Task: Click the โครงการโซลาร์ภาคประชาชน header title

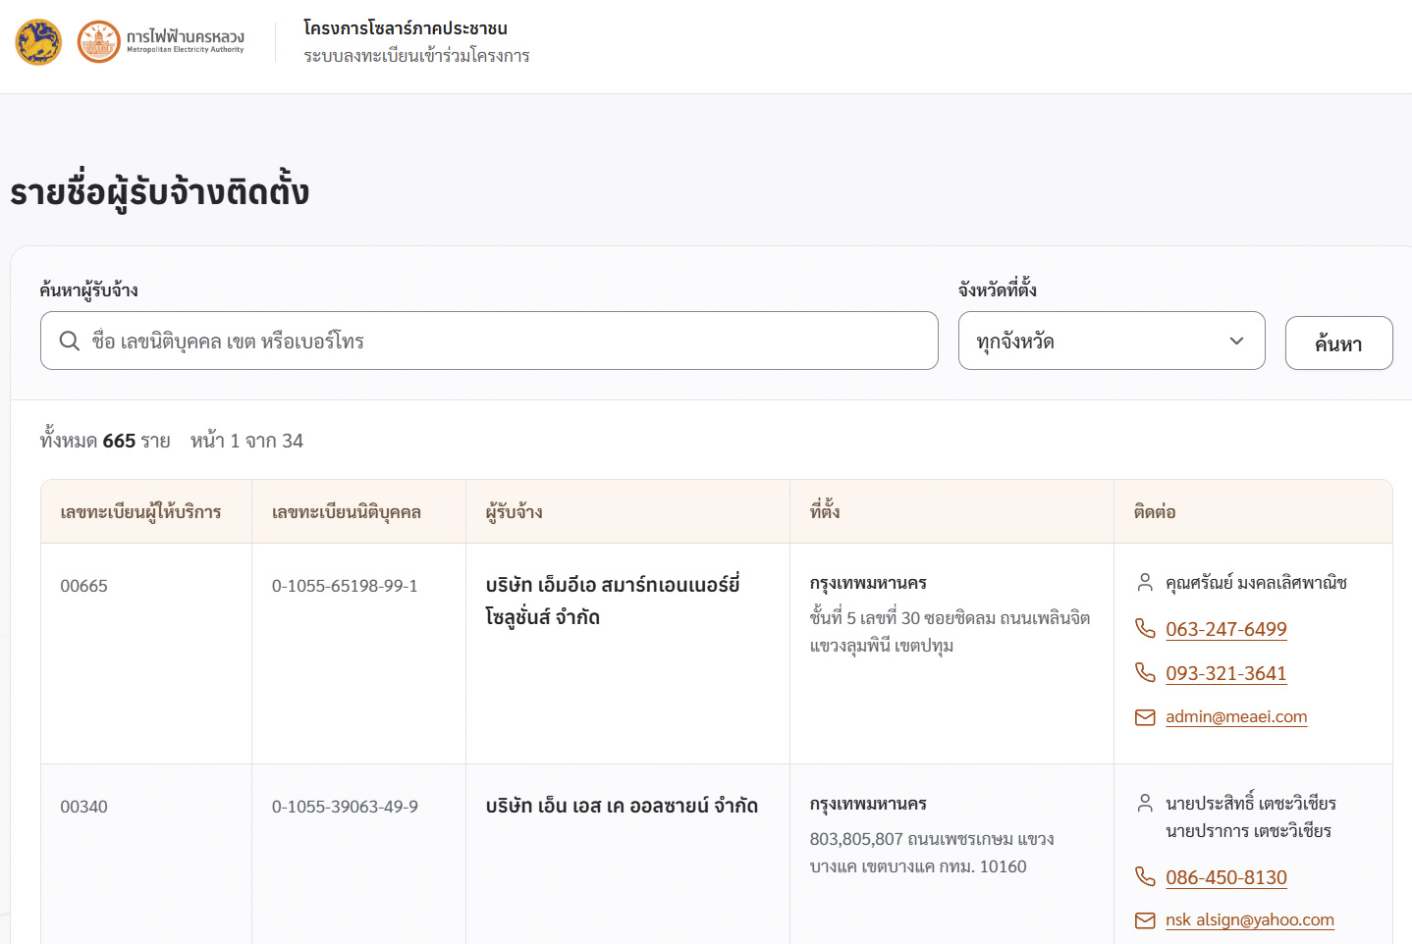Action: 405,28
